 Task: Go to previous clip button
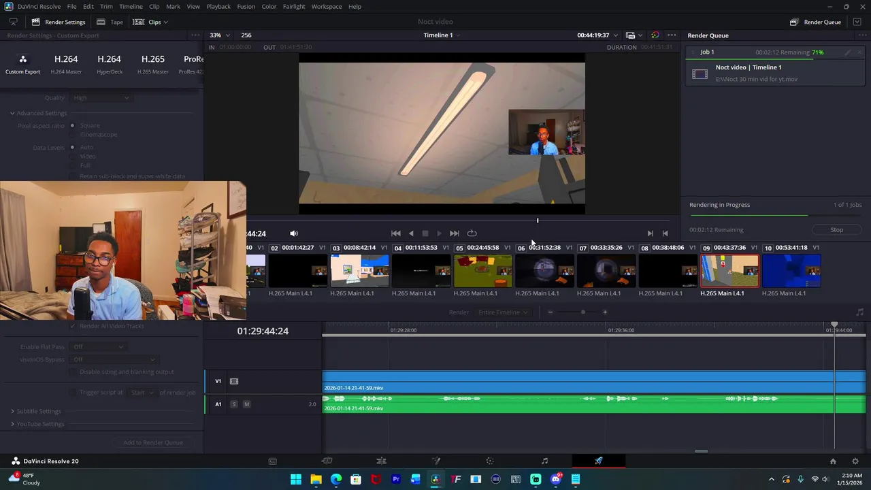[665, 233]
